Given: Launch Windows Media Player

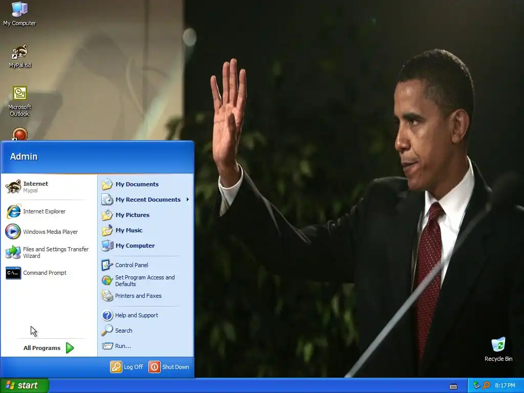Looking at the screenshot, I should 46,232.
